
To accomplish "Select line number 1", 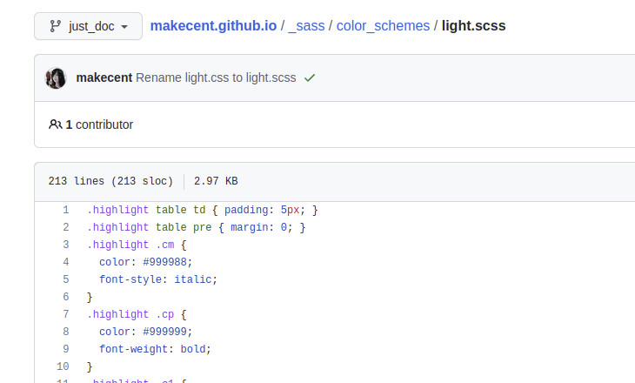I will click(66, 210).
